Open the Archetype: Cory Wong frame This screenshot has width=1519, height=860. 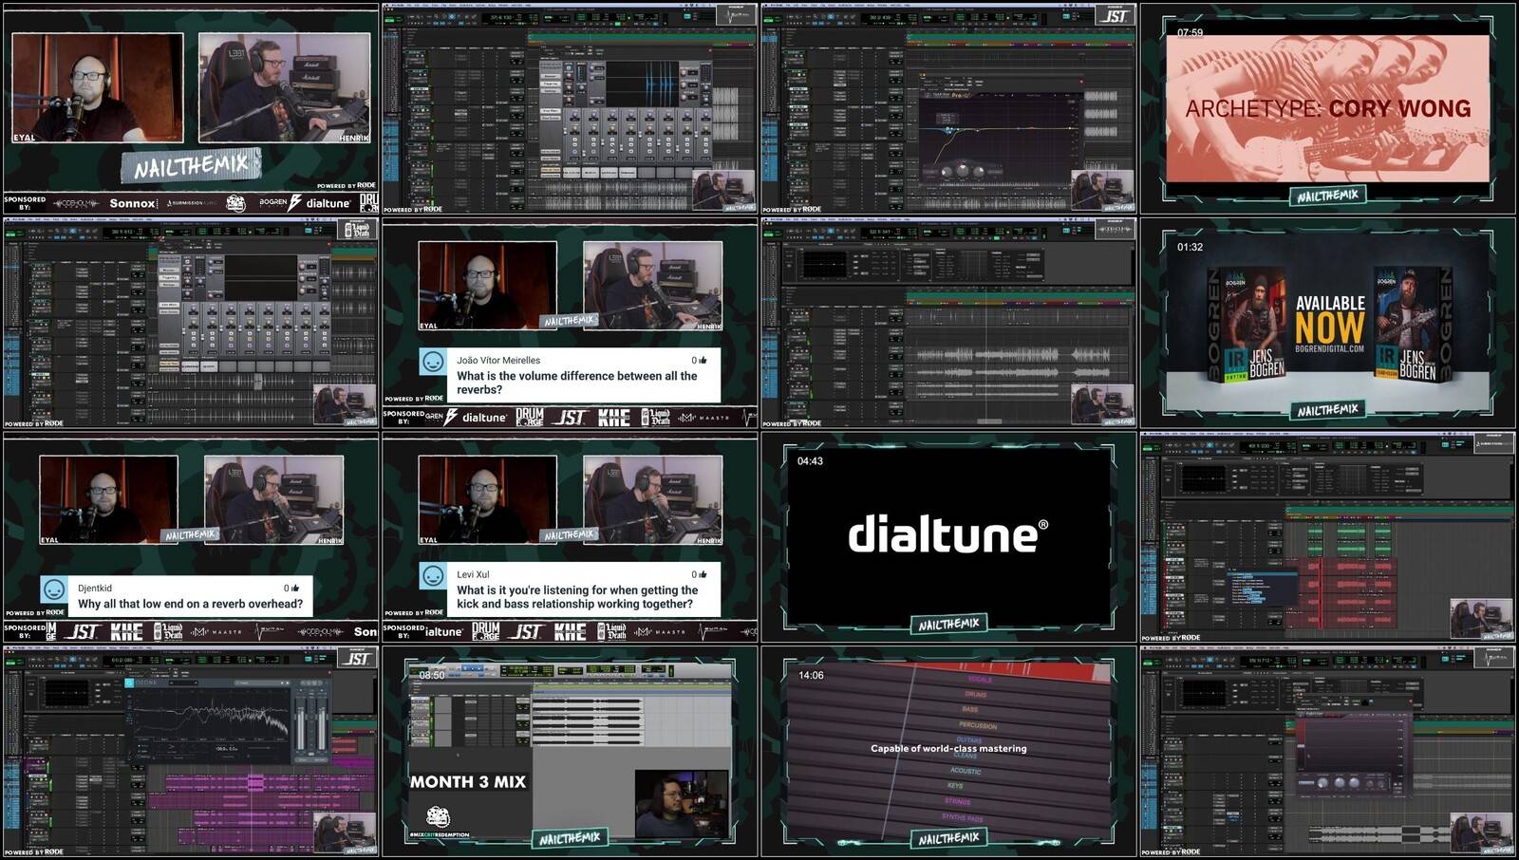coord(1328,108)
